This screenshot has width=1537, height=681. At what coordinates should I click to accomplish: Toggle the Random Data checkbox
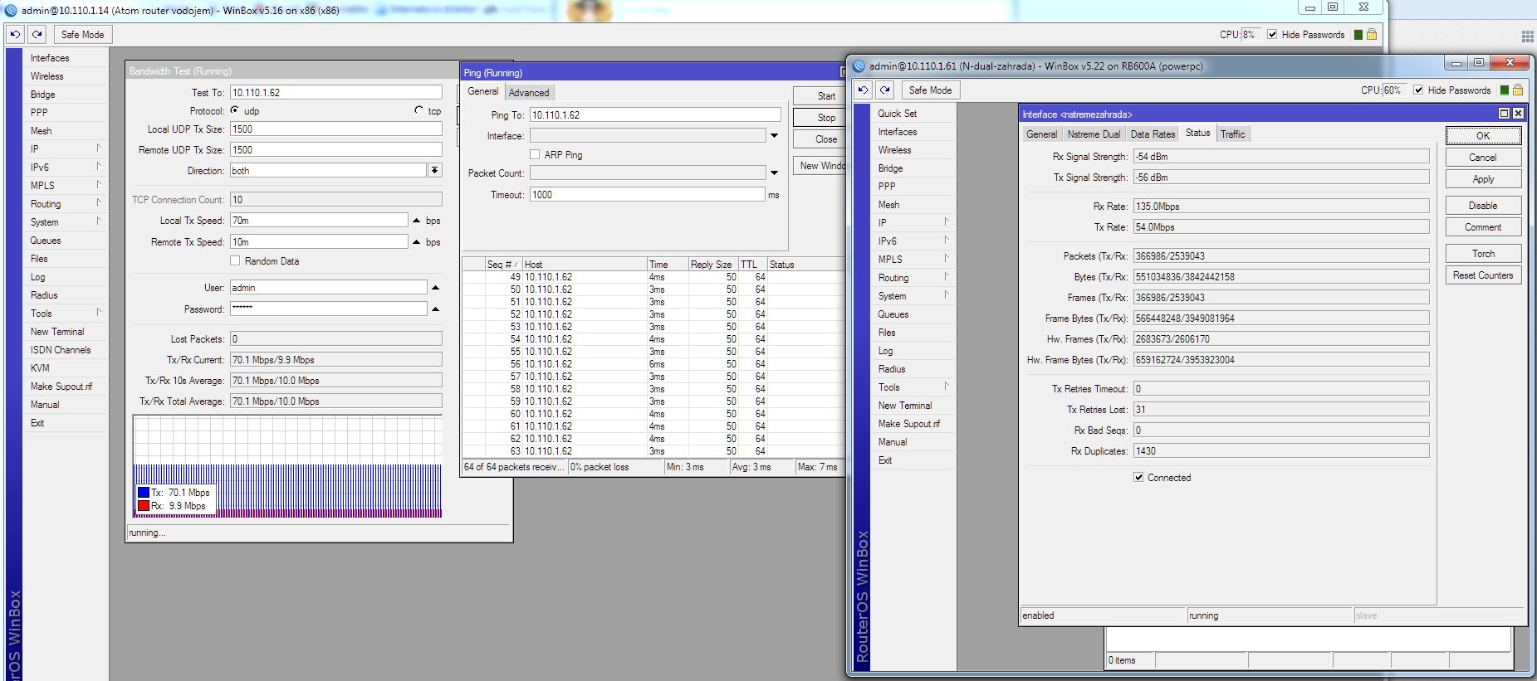point(235,261)
